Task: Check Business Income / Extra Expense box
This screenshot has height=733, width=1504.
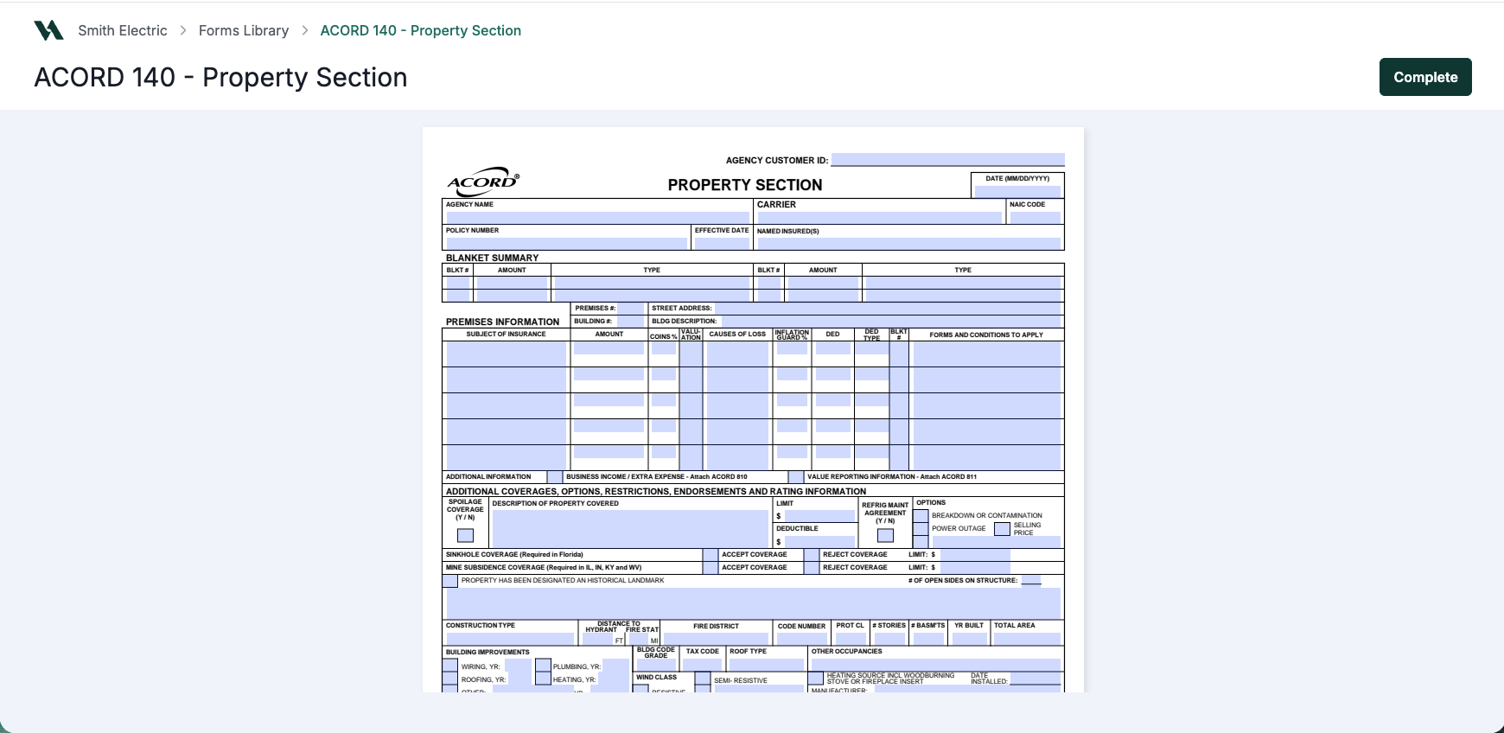Action: click(x=554, y=477)
